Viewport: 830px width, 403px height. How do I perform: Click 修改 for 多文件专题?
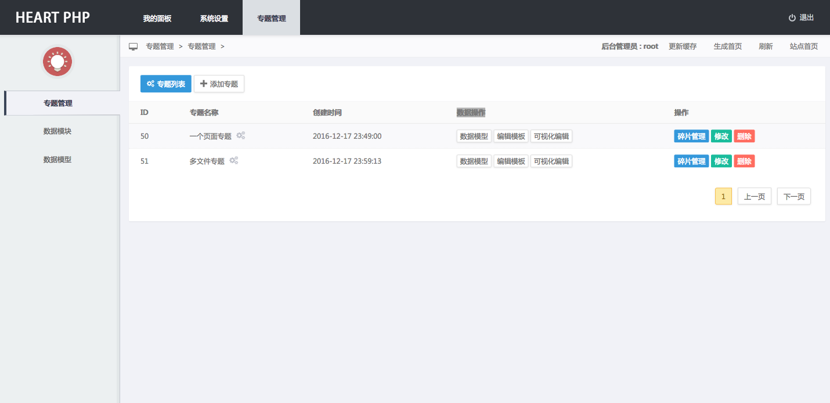point(721,161)
